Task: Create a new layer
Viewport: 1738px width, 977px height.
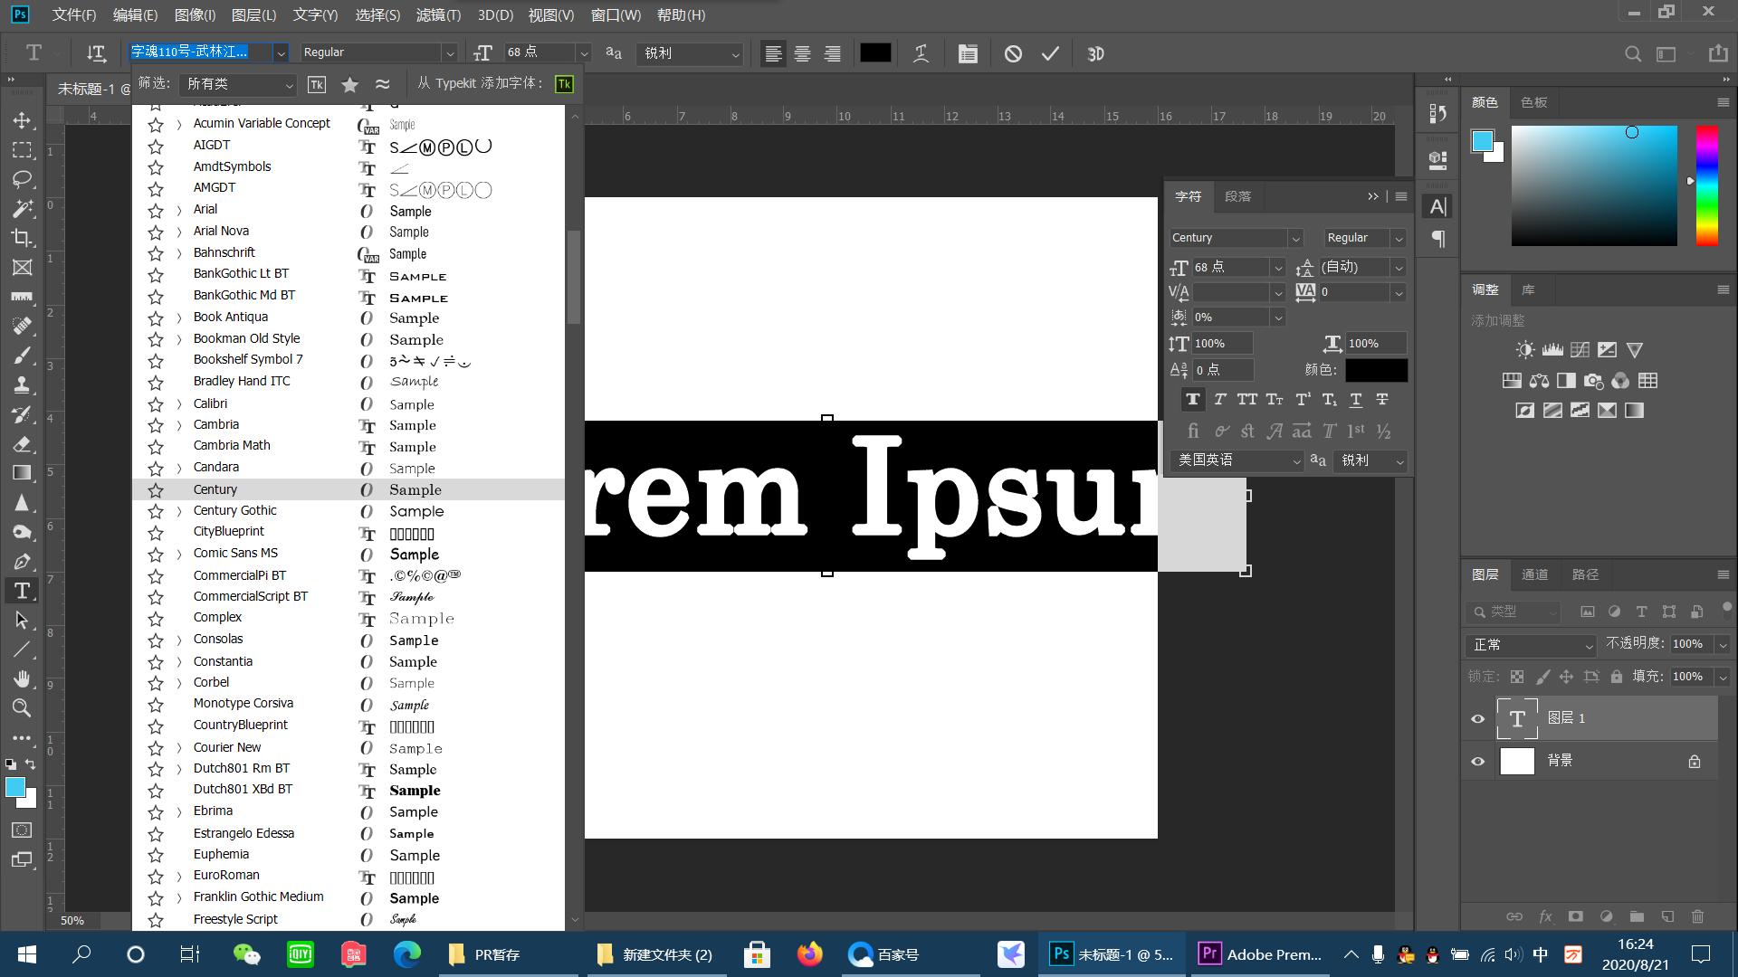Action: click(x=1668, y=916)
